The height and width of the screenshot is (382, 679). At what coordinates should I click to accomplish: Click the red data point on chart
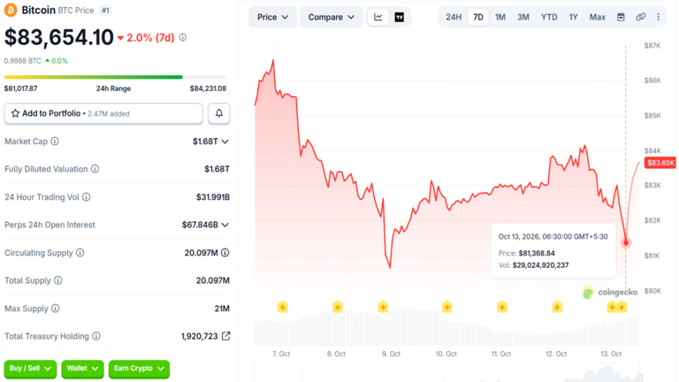(x=626, y=242)
